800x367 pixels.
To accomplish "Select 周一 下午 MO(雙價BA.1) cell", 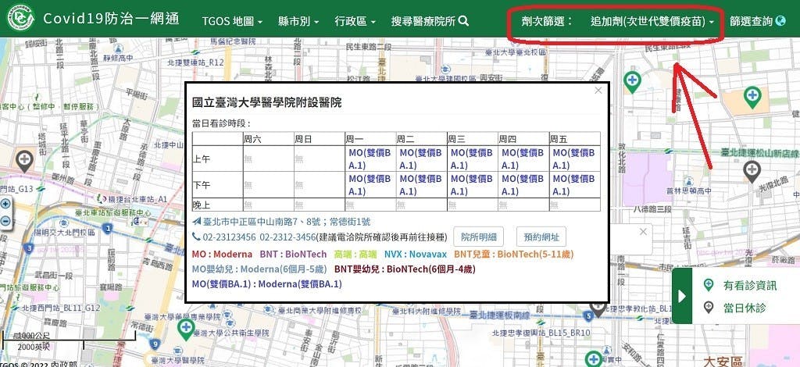I will [370, 184].
